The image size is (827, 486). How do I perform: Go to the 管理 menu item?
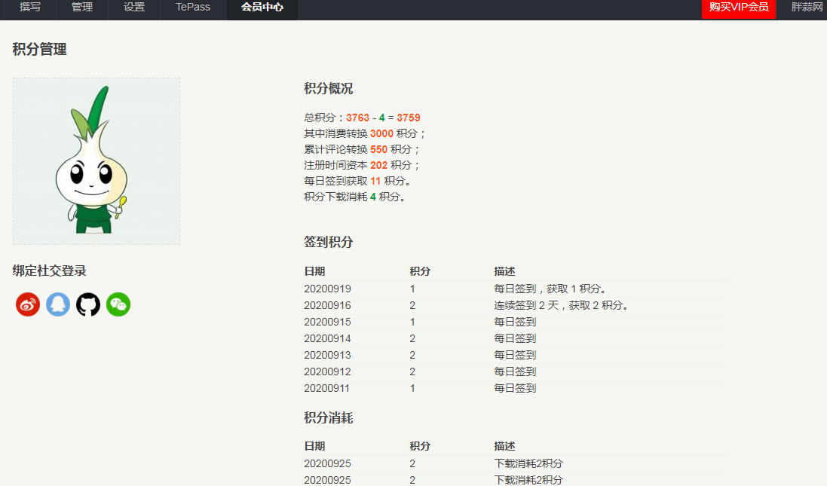tap(82, 8)
